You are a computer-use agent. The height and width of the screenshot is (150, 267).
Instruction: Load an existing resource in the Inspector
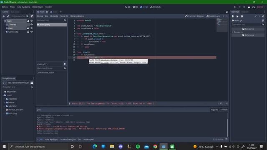237,16
